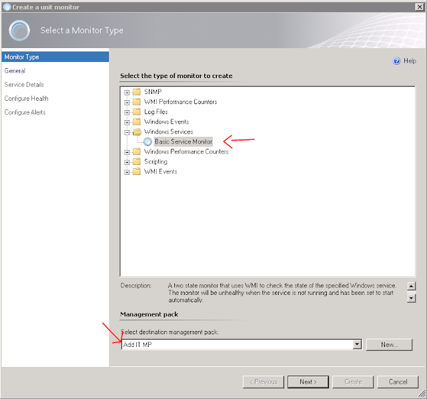Open the destination management pack dropdown

tap(357, 344)
